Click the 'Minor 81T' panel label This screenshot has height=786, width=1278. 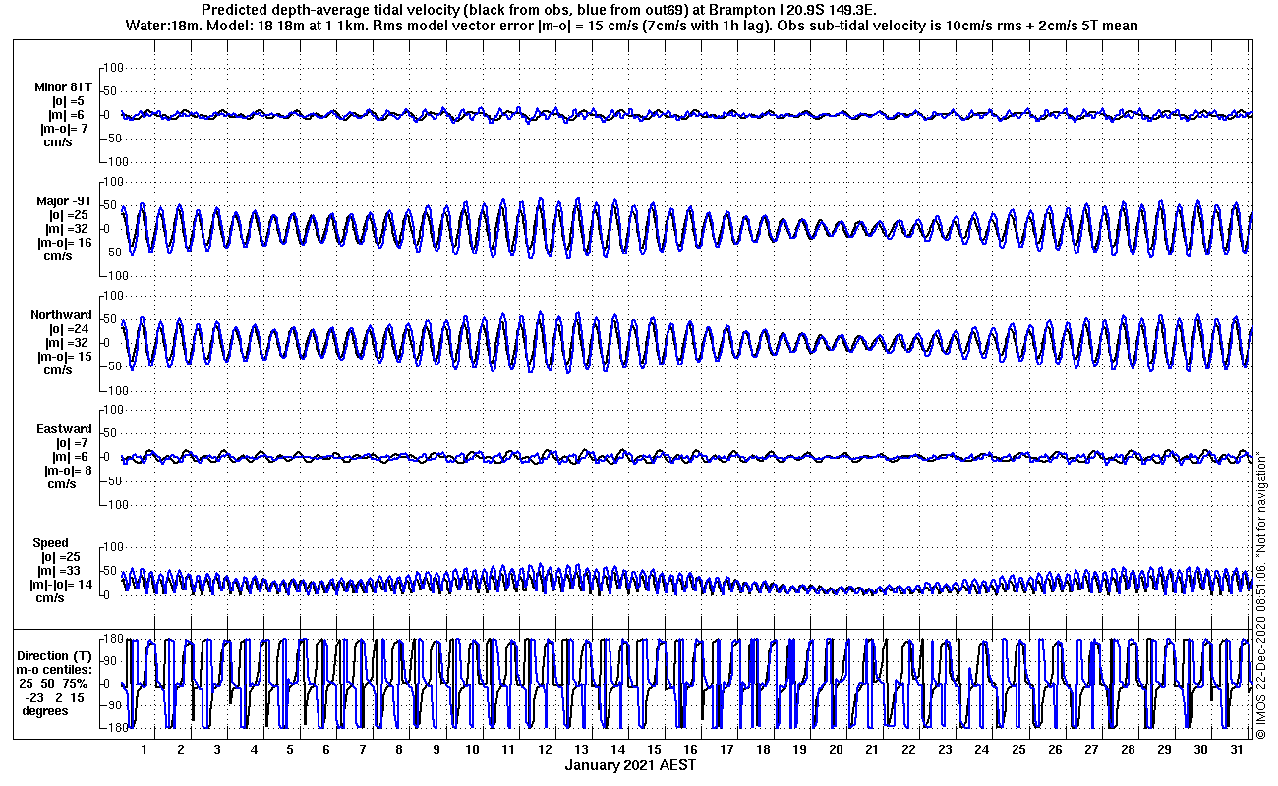(x=66, y=86)
